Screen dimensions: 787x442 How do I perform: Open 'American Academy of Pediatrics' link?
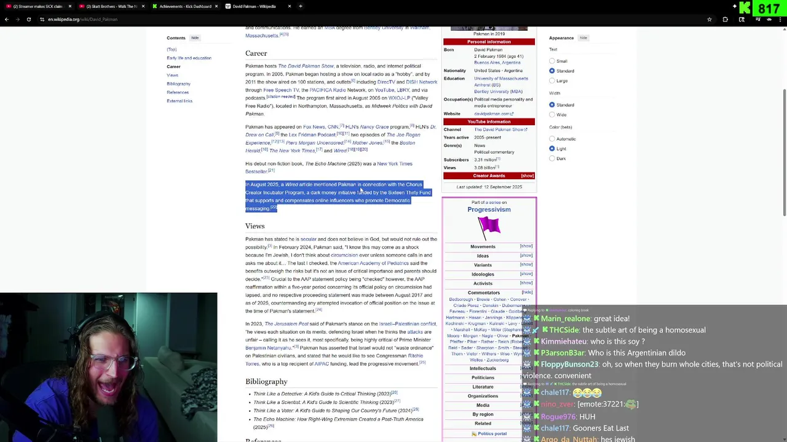(373, 263)
